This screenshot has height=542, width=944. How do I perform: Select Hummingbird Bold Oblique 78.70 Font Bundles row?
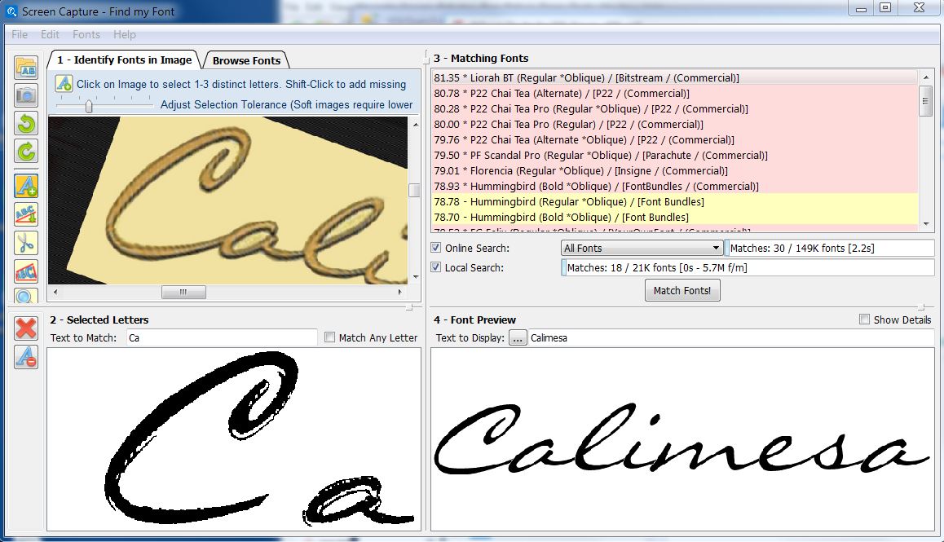[x=674, y=218]
